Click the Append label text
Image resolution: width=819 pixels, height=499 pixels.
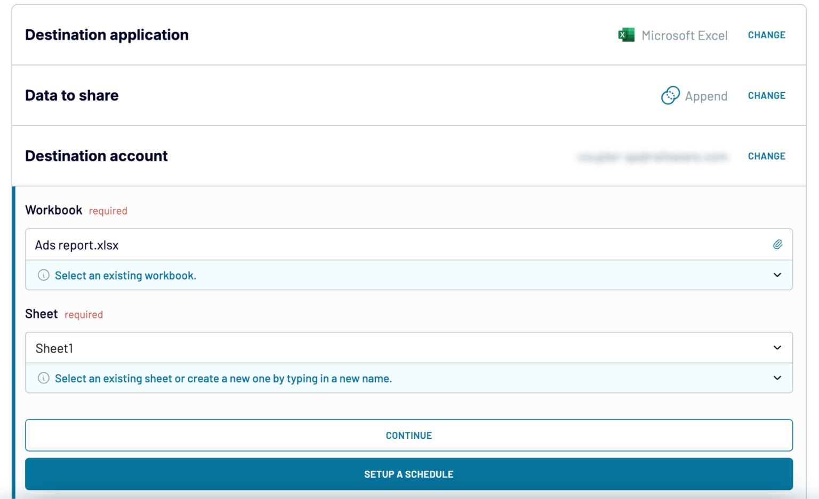pyautogui.click(x=706, y=96)
